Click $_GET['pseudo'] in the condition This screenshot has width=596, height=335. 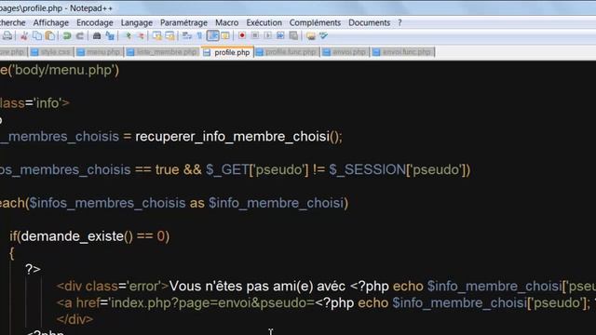tap(257, 169)
